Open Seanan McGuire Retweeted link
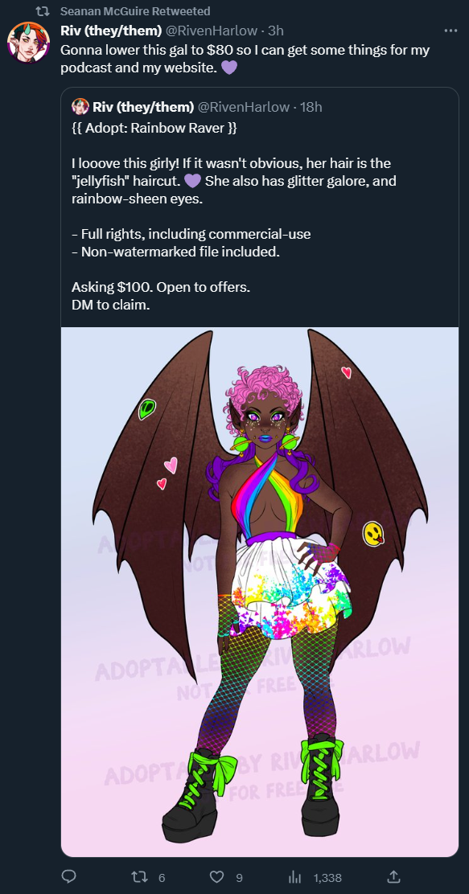Viewport: 469px width, 894px height. coord(135,10)
